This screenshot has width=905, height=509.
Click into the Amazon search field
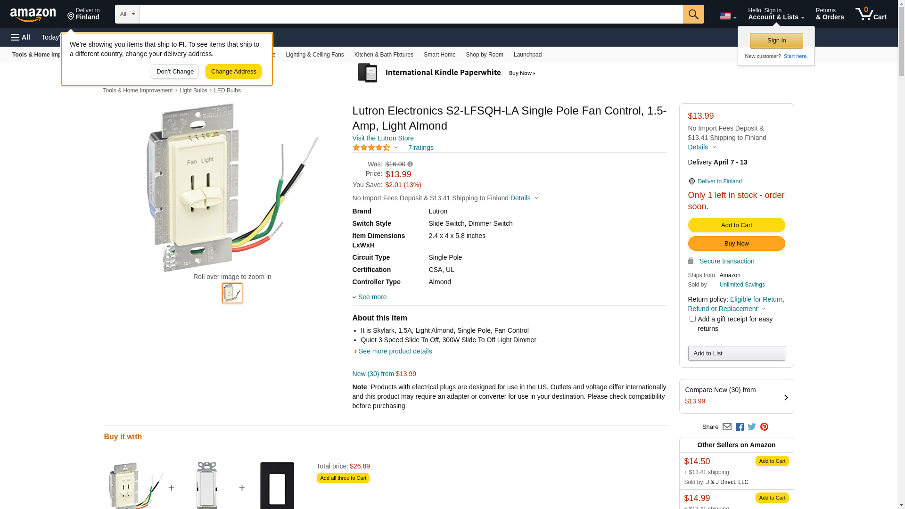point(411,14)
